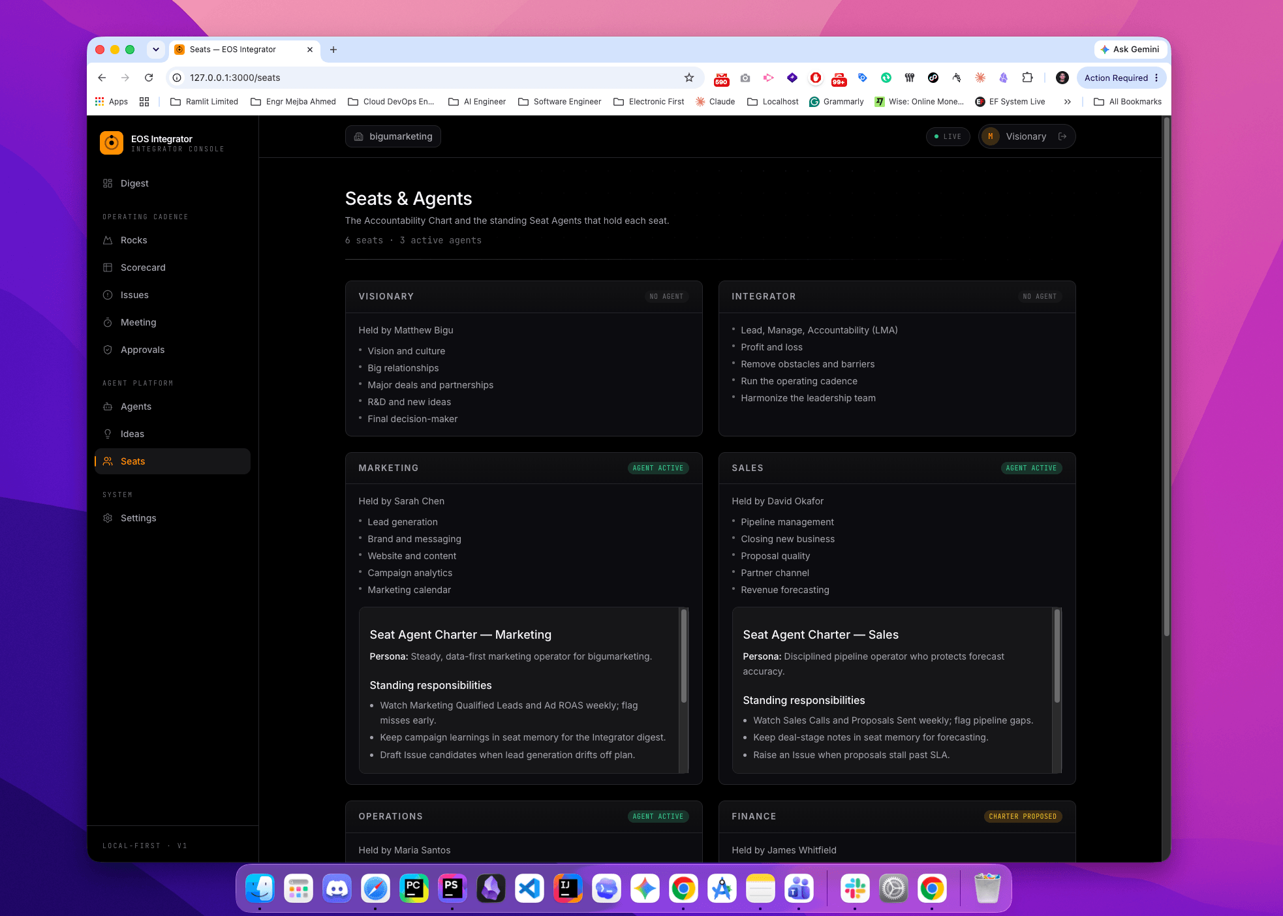
Task: Open the Engr Mejba Ahmed bookmarks folder
Action: pyautogui.click(x=293, y=102)
